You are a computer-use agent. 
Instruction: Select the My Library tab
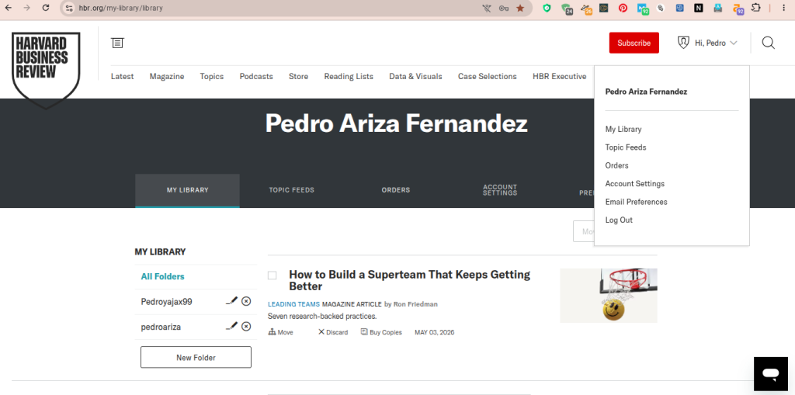coord(188,190)
